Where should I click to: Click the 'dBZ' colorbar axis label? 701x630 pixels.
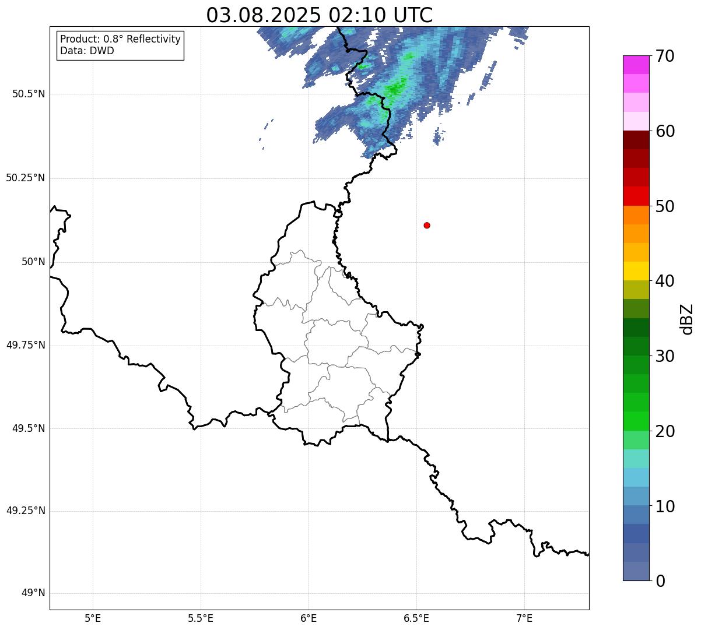tap(687, 319)
